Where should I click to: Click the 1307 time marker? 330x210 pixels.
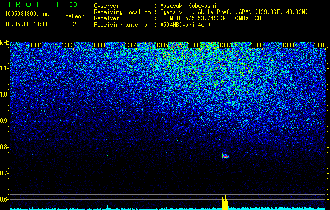tap(226, 45)
